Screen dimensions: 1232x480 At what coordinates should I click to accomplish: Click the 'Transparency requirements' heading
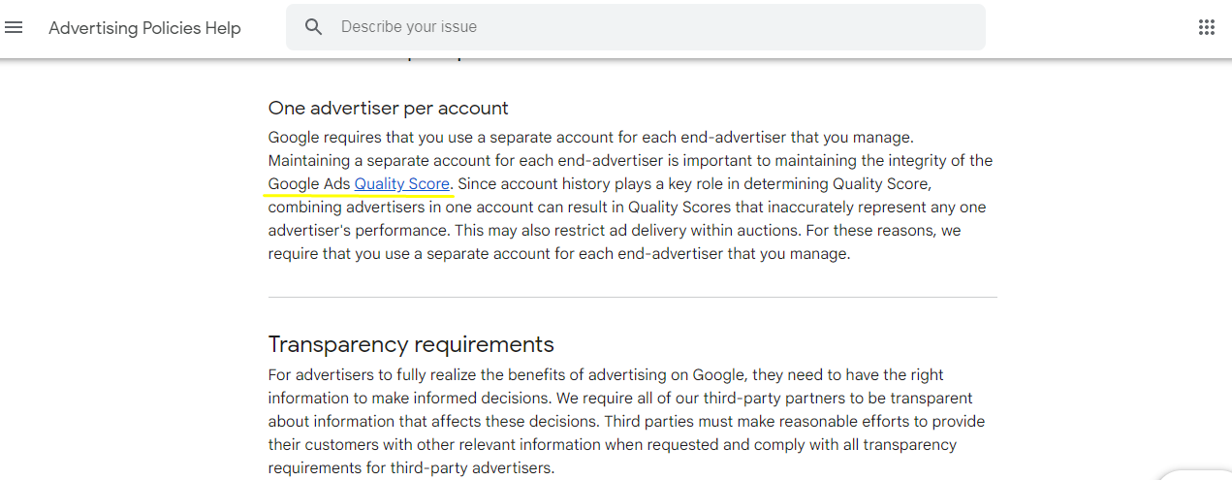(411, 344)
